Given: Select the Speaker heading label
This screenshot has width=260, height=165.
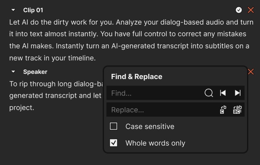Looking at the screenshot, I should pos(35,72).
